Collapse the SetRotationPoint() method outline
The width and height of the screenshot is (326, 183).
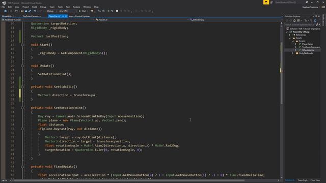click(x=22, y=108)
